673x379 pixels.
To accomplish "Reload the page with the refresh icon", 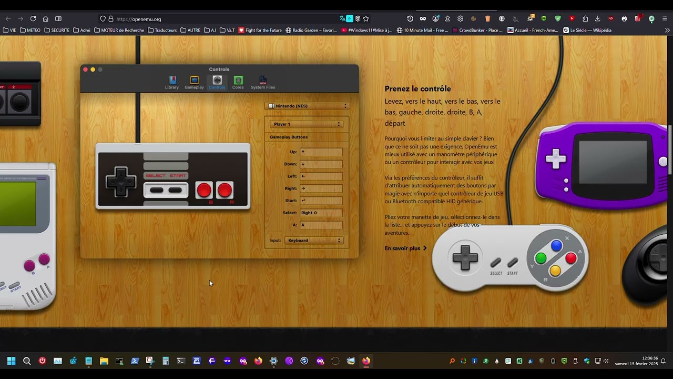I will (33, 18).
